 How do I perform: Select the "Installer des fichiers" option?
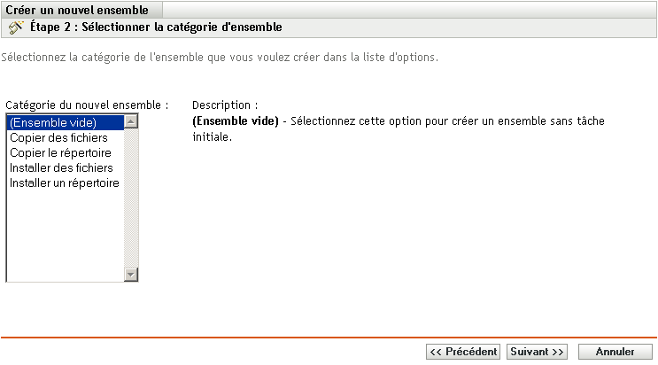click(x=61, y=167)
